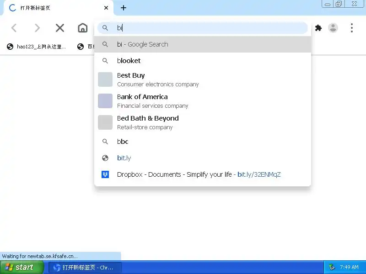Screen dimensions: 366x274
Task: Click Bed Bath & Beyond thumbnail image
Action: pos(105,122)
